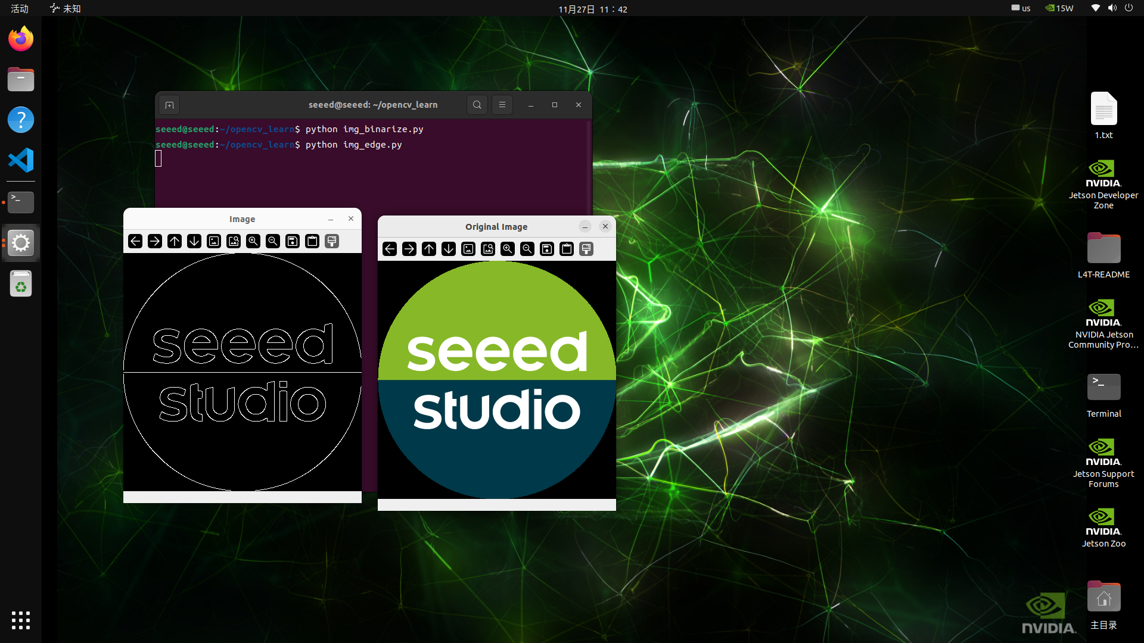
Task: Select the Jetson Developer Zone shortcut
Action: (x=1103, y=185)
